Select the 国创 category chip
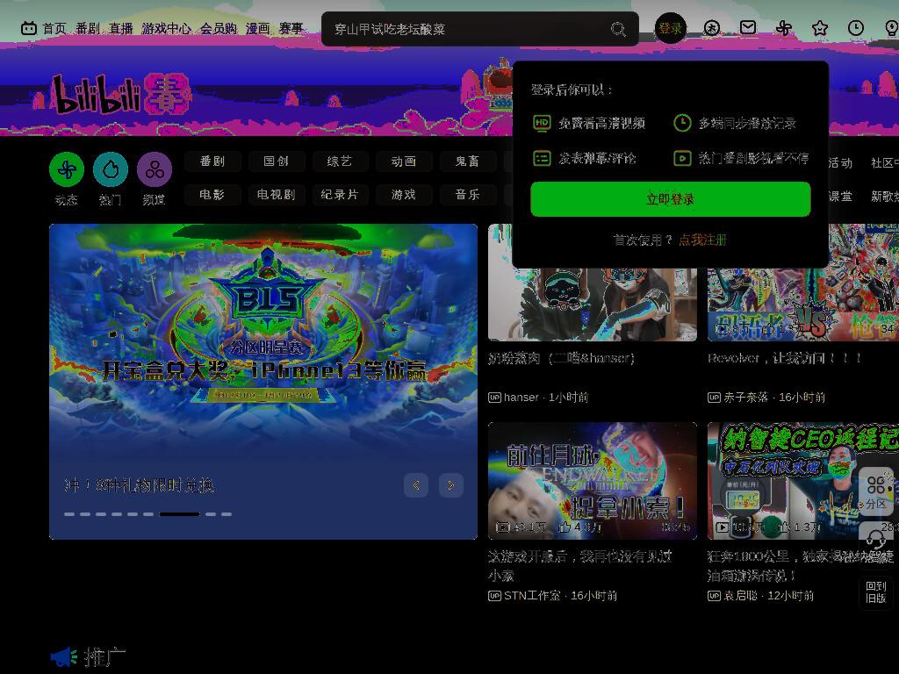Viewport: 899px width, 674px height. coord(277,161)
